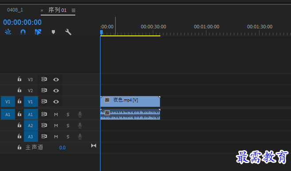Screen dimensions: 291x171
Task: Switch to the 0408_1 sequence tab
Action: (15, 10)
